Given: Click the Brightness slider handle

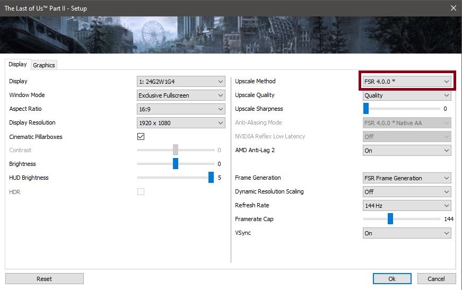Looking at the screenshot, I should tap(176, 164).
